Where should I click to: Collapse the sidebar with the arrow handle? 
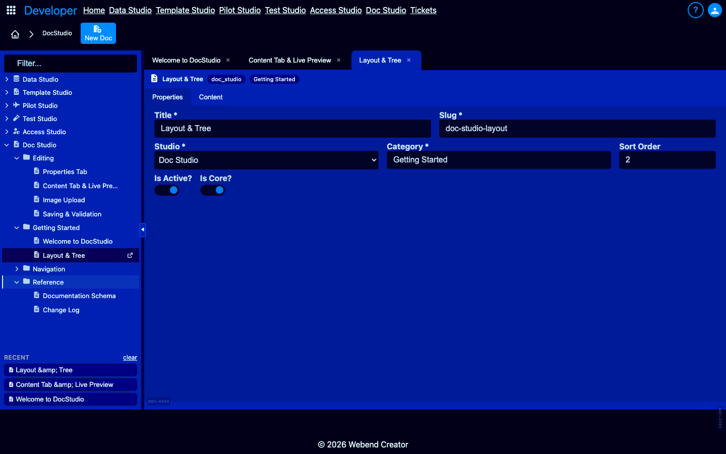(x=143, y=230)
